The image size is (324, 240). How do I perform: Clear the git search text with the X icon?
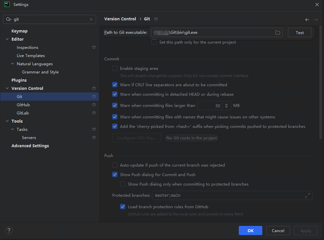tap(91, 19)
